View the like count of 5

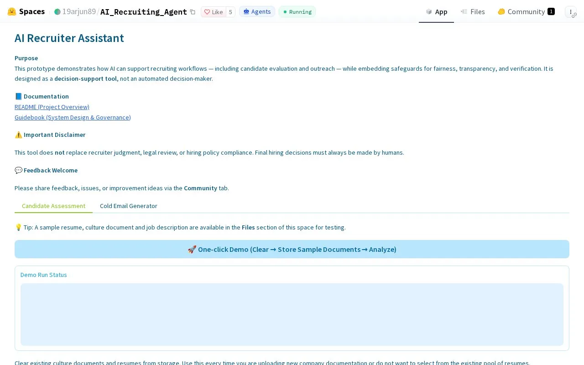(230, 12)
